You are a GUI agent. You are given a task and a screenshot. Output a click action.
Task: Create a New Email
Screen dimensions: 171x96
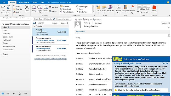3,9
